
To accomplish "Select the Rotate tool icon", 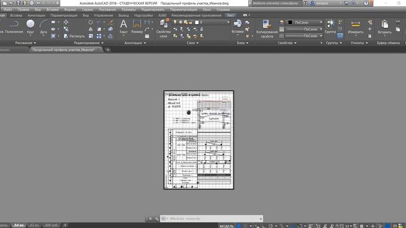I will 91,23.
